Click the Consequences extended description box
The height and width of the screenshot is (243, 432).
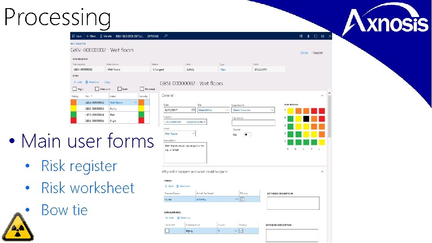[292, 235]
